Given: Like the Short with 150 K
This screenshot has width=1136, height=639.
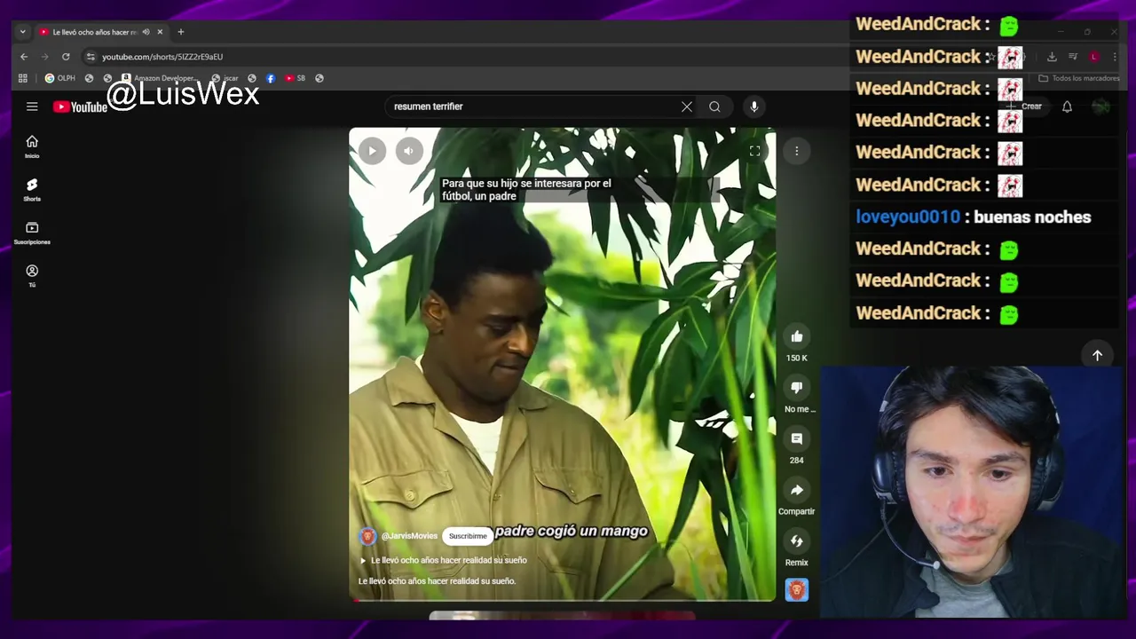Looking at the screenshot, I should [x=797, y=336].
